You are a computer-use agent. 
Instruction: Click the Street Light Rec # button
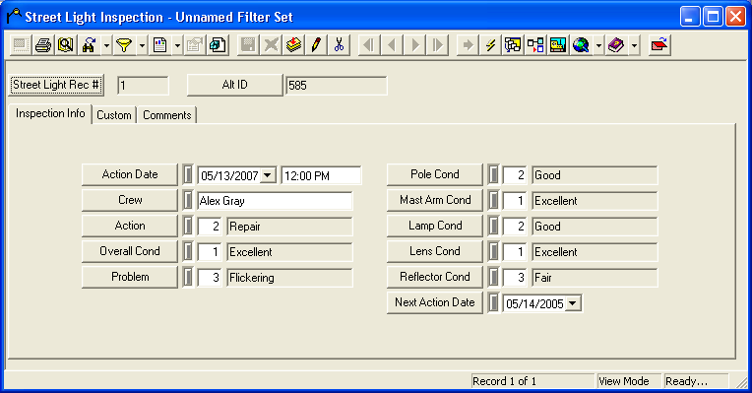[x=56, y=85]
